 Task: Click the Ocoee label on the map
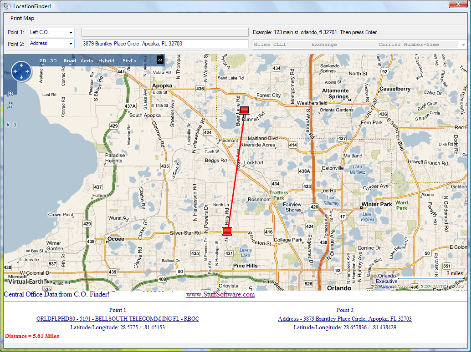pyautogui.click(x=116, y=239)
